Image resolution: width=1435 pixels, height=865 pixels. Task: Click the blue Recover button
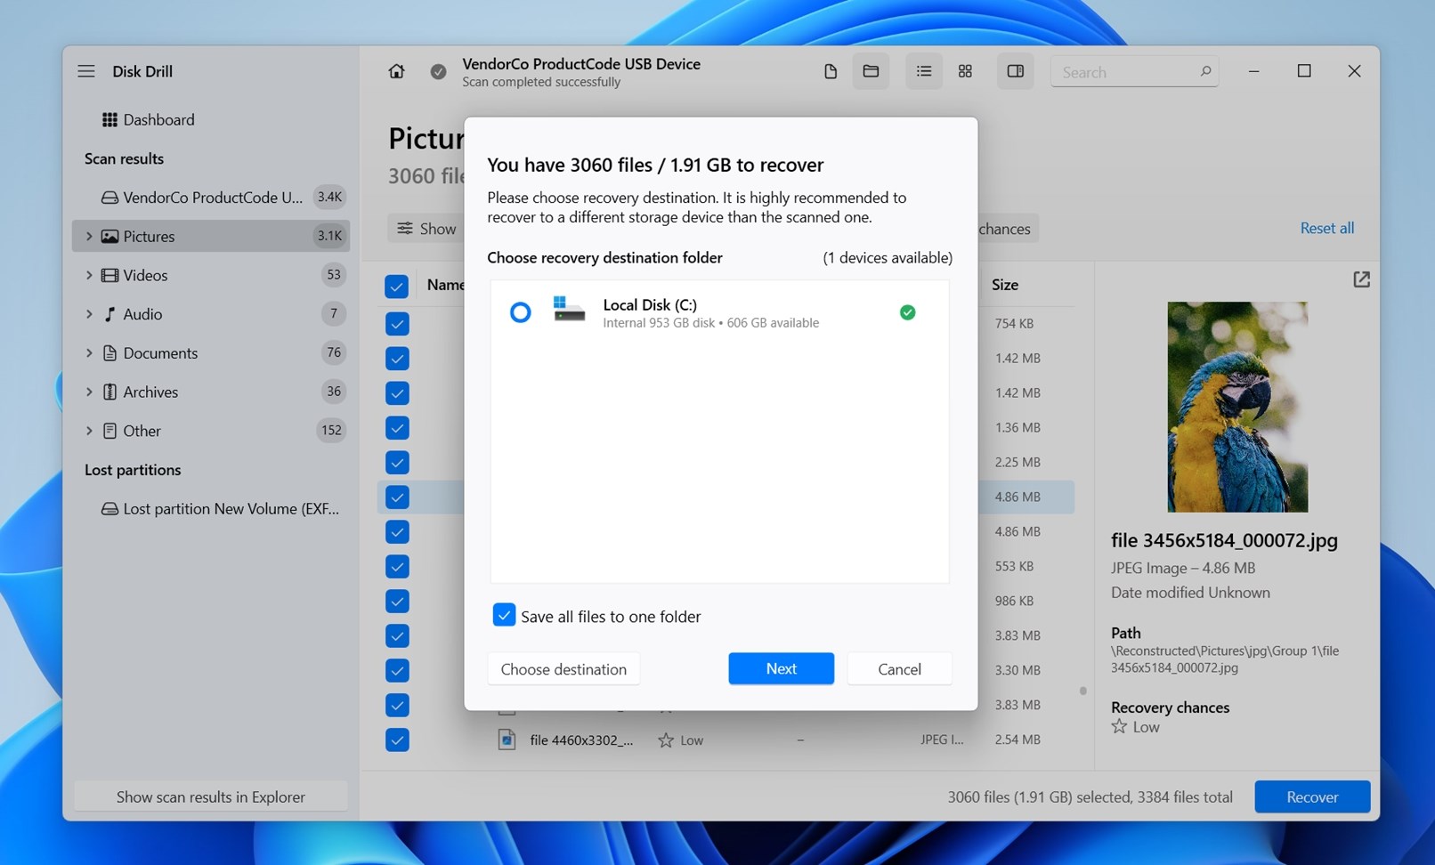[x=1312, y=796]
